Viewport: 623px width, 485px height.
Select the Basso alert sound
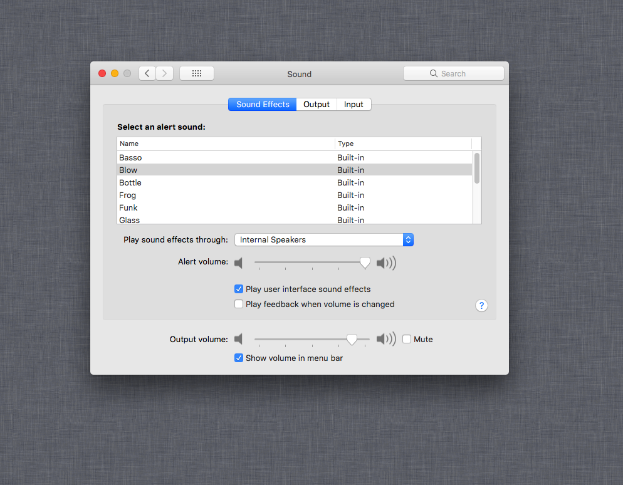click(x=295, y=158)
